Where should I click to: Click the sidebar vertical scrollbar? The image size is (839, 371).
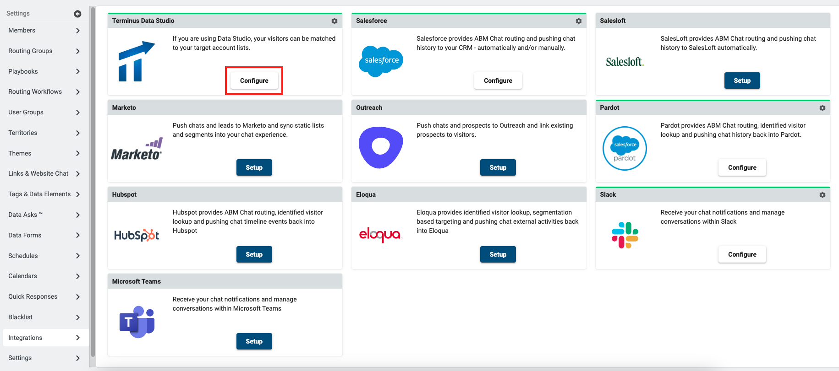pos(93,183)
